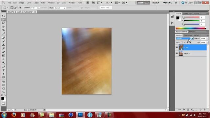
Task: Select the Gradient tool
Action: point(4,55)
